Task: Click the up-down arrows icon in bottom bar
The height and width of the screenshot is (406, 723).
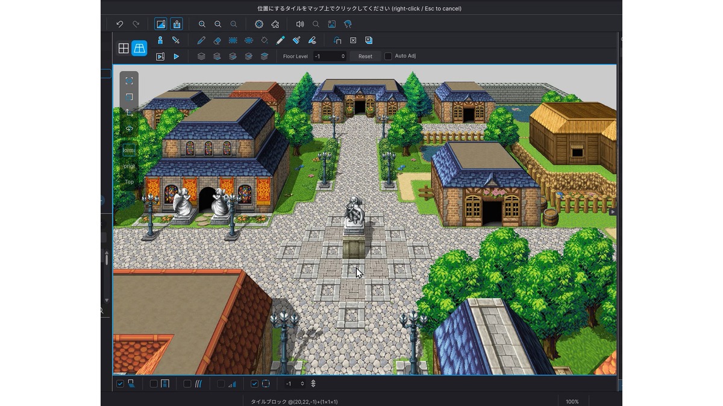Action: point(313,384)
